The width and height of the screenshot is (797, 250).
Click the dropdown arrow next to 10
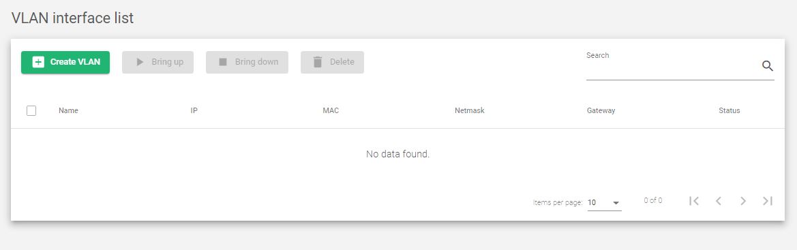coord(616,203)
